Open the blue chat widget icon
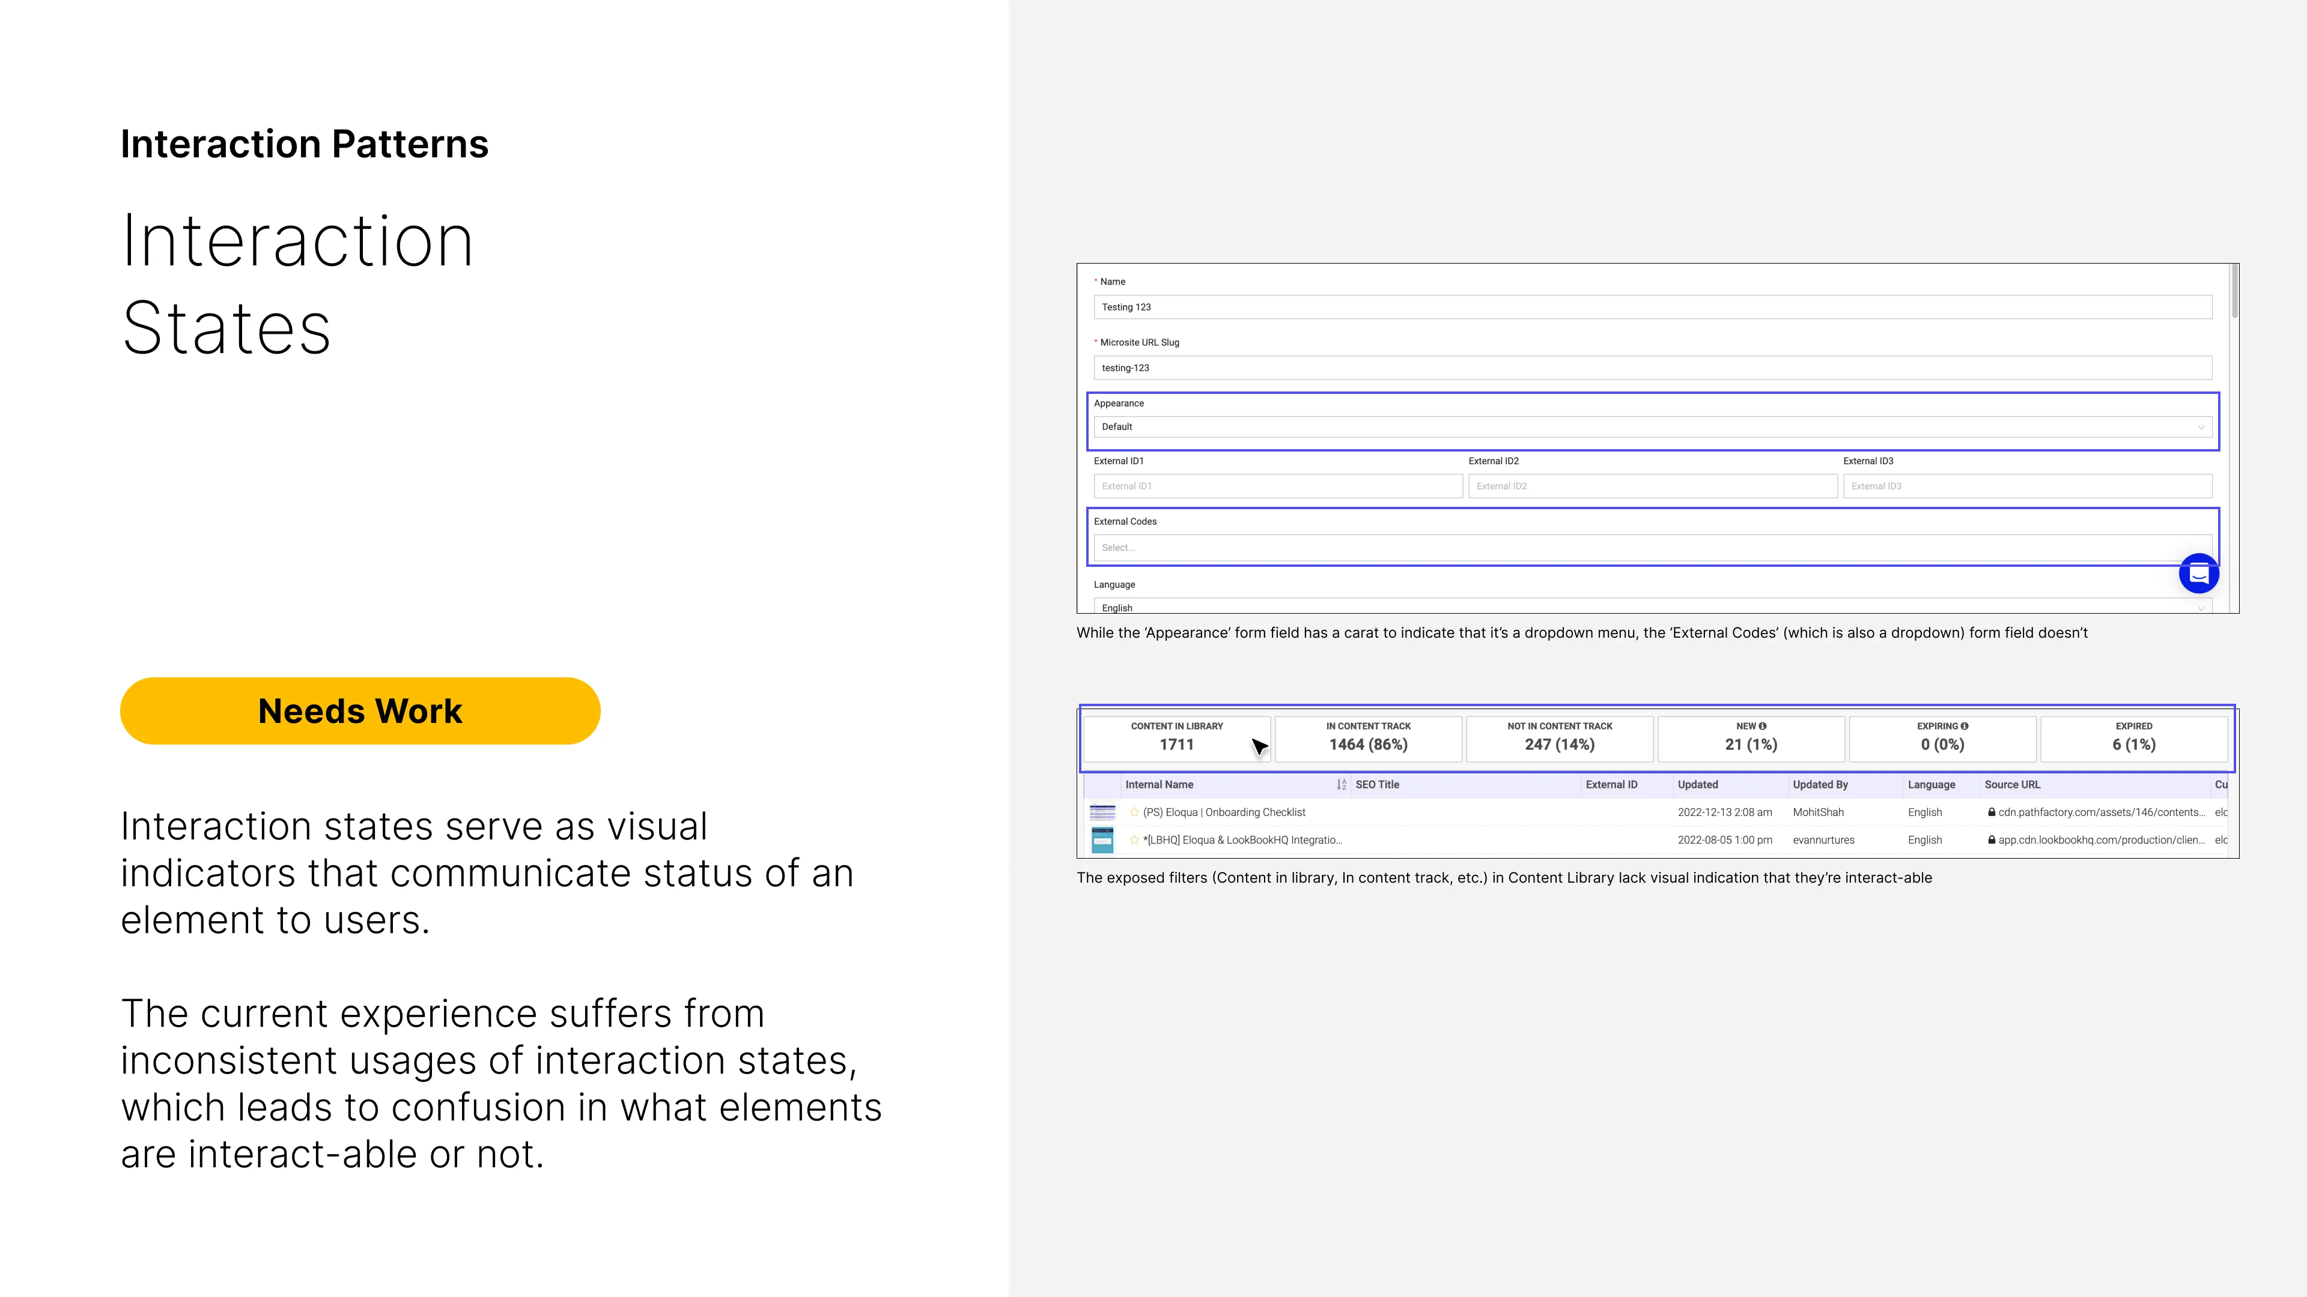 pyautogui.click(x=2199, y=574)
